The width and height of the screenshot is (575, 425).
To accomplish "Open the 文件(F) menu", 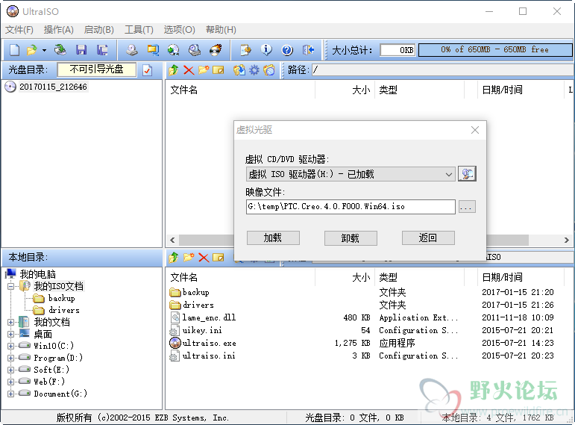I will click(19, 30).
